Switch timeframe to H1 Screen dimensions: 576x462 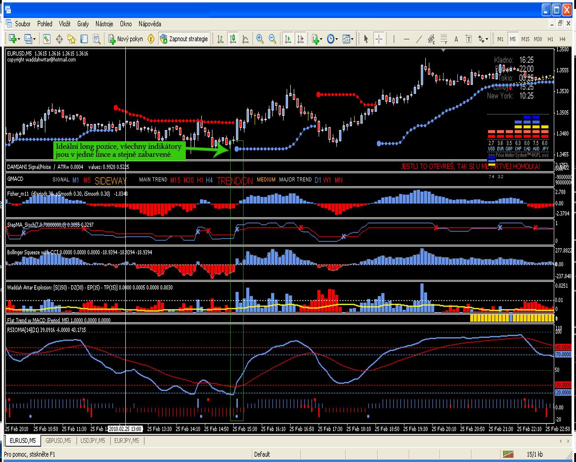550,39
